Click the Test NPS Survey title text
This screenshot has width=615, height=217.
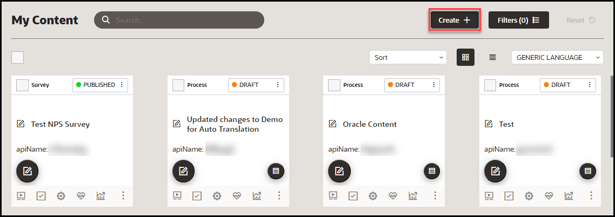tap(61, 124)
